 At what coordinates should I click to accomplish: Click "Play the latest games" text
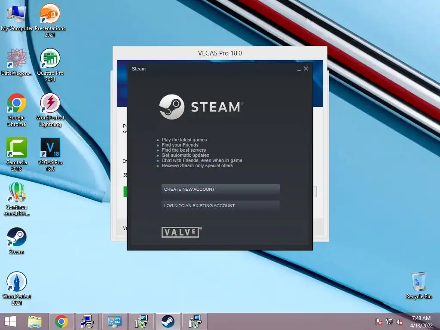(x=184, y=140)
